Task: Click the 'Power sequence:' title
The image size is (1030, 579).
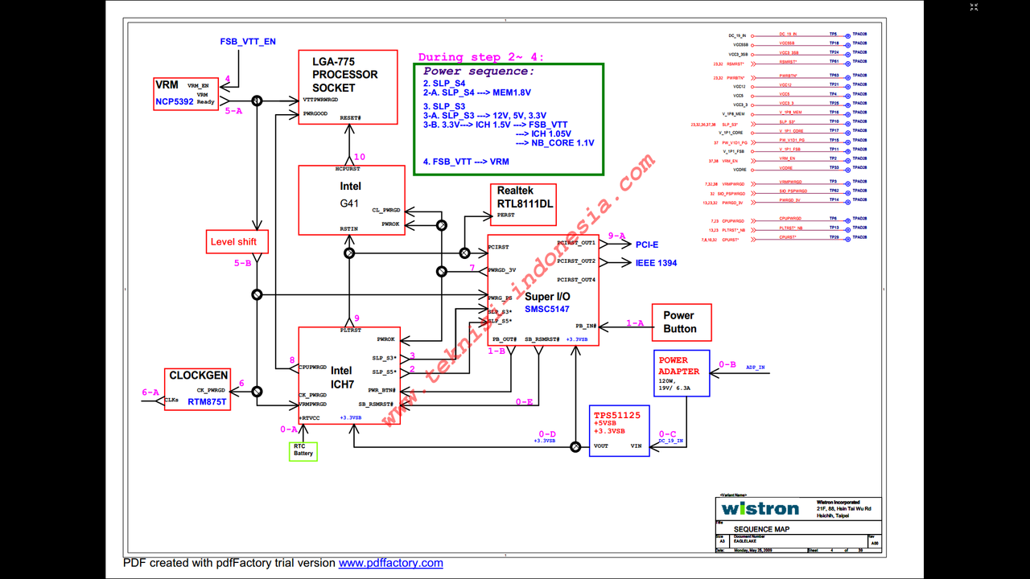Action: click(x=479, y=71)
